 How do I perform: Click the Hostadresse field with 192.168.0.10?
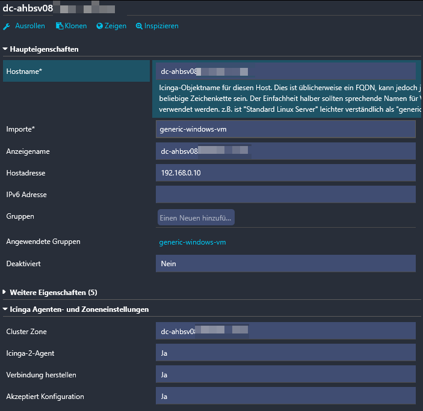(285, 173)
